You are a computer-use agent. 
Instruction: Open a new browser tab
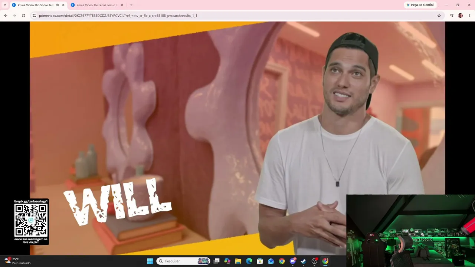pyautogui.click(x=131, y=5)
